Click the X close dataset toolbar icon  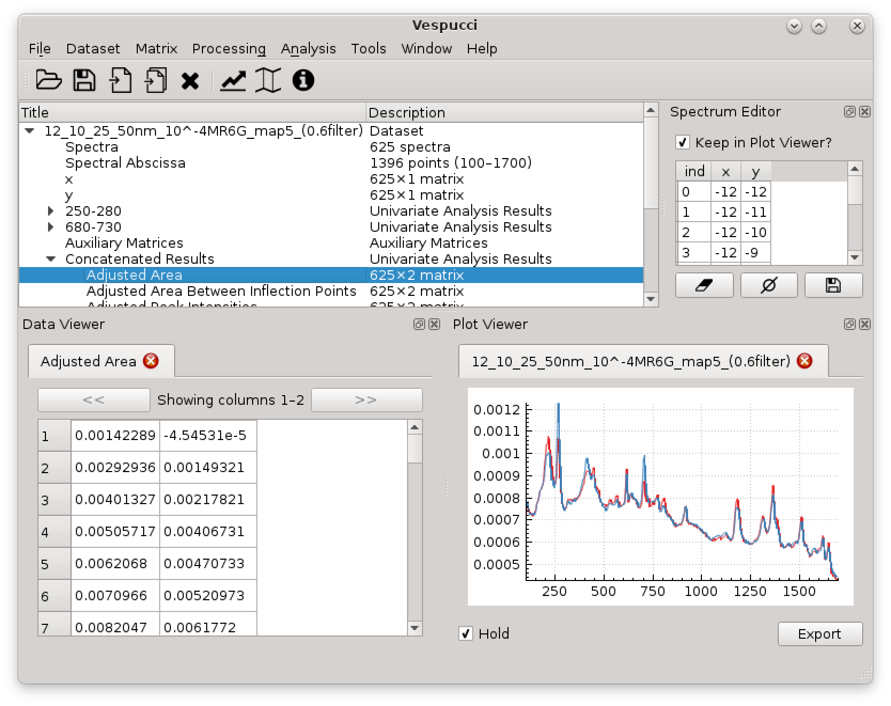(190, 81)
